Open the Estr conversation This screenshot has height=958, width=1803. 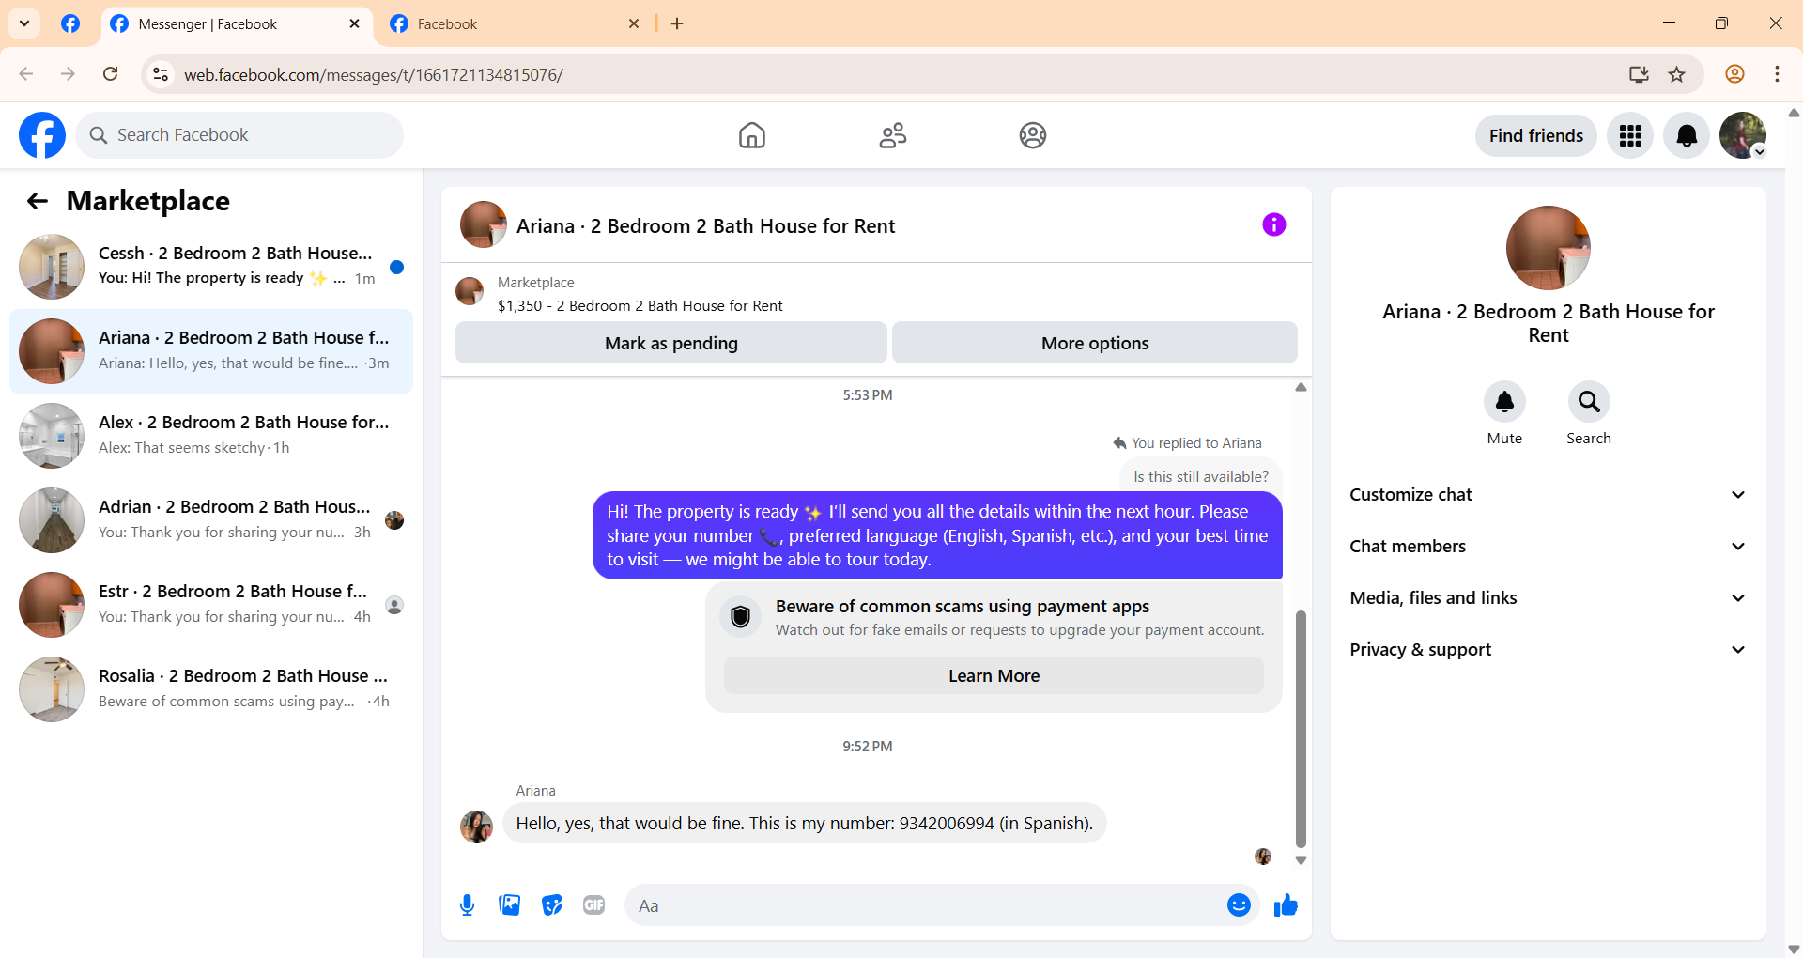pyautogui.click(x=211, y=605)
